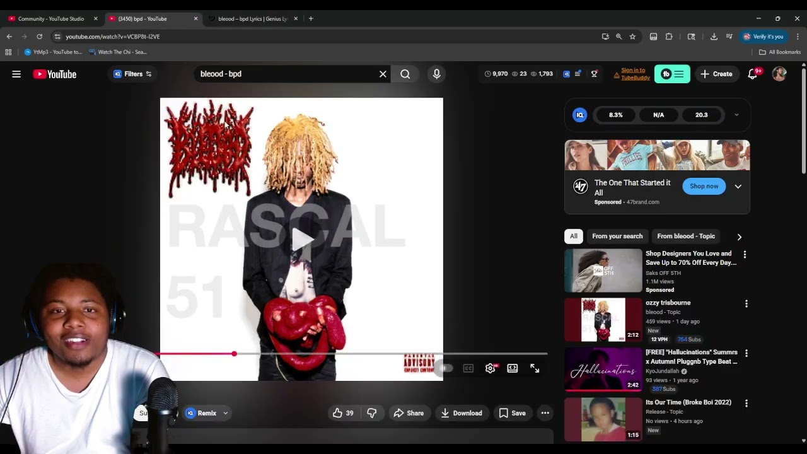Viewport: 807px width, 454px height.
Task: Start voice search with microphone icon
Action: (436, 74)
